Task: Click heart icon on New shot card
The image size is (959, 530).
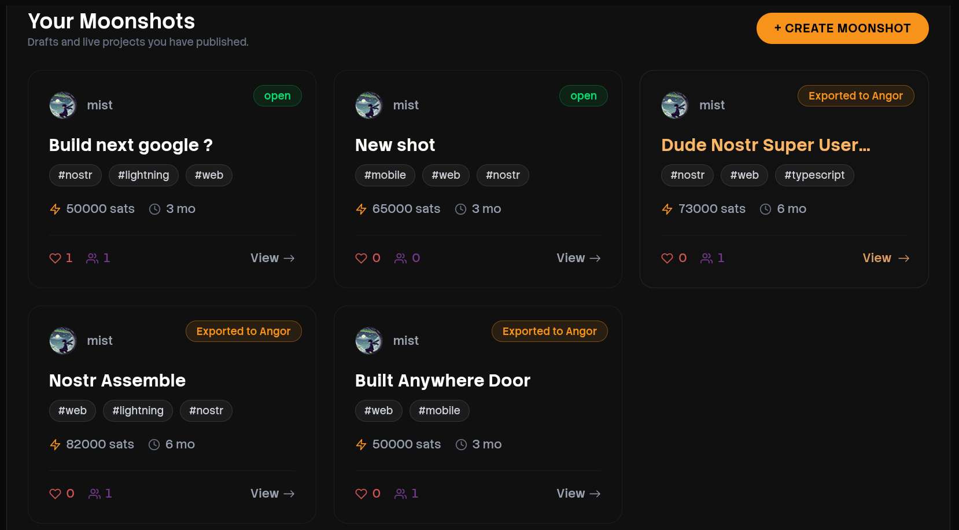Action: pyautogui.click(x=361, y=258)
